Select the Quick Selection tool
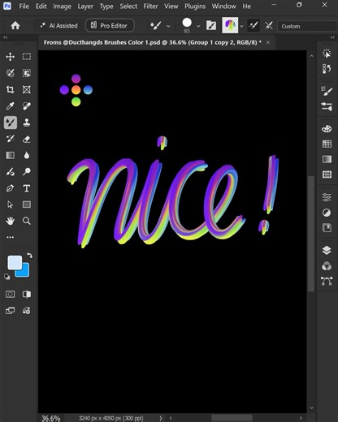 pyautogui.click(x=11, y=73)
